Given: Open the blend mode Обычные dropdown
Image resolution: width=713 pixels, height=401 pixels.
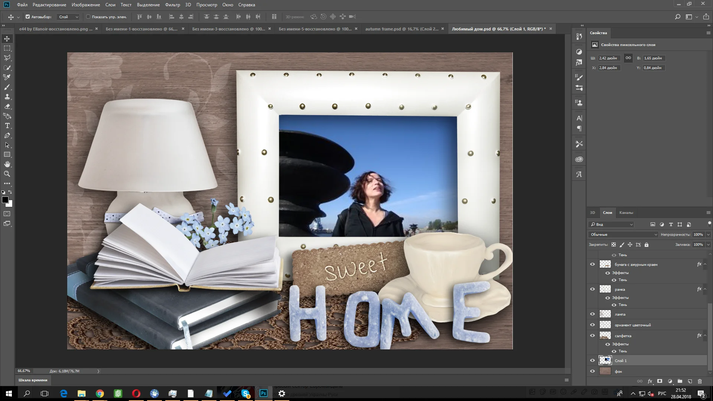Looking at the screenshot, I should tap(623, 235).
